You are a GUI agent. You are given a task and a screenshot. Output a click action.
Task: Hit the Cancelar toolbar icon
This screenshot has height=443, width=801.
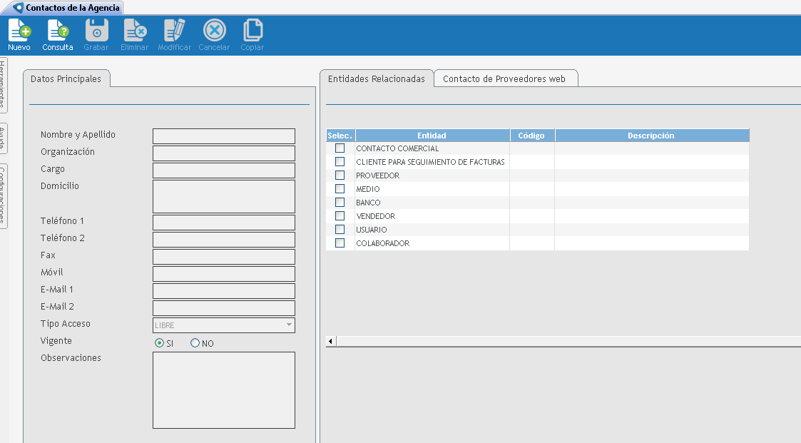[214, 31]
